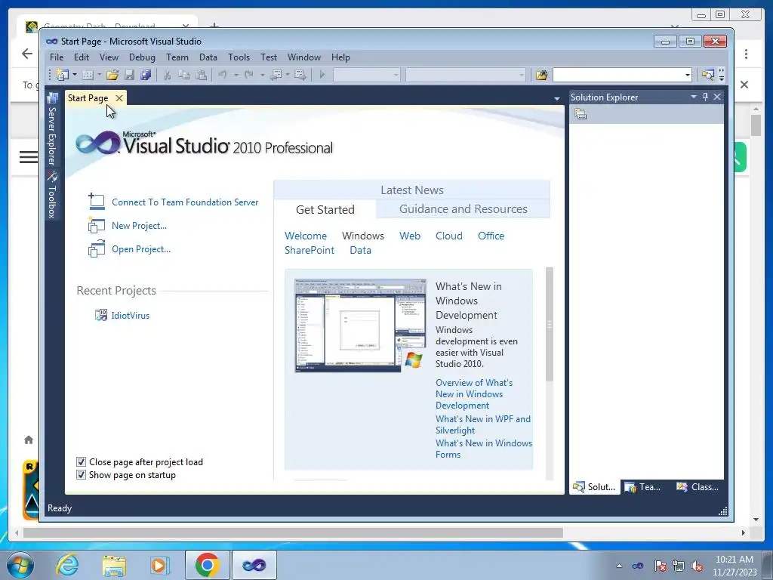Viewport: 773px width, 580px height.
Task: Toggle Close page after project load checkbox
Action: pos(82,461)
